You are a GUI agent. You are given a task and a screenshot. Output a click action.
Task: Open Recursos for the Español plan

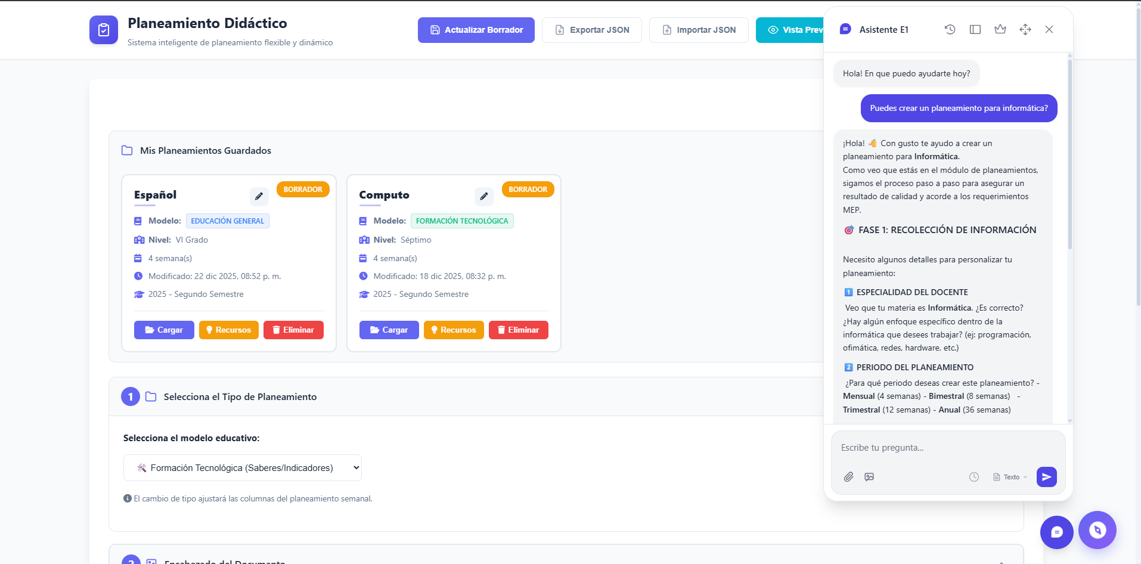228,330
